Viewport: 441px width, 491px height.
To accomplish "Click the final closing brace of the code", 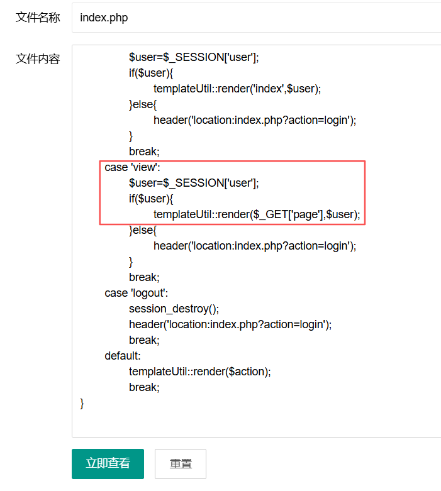I will click(x=82, y=403).
